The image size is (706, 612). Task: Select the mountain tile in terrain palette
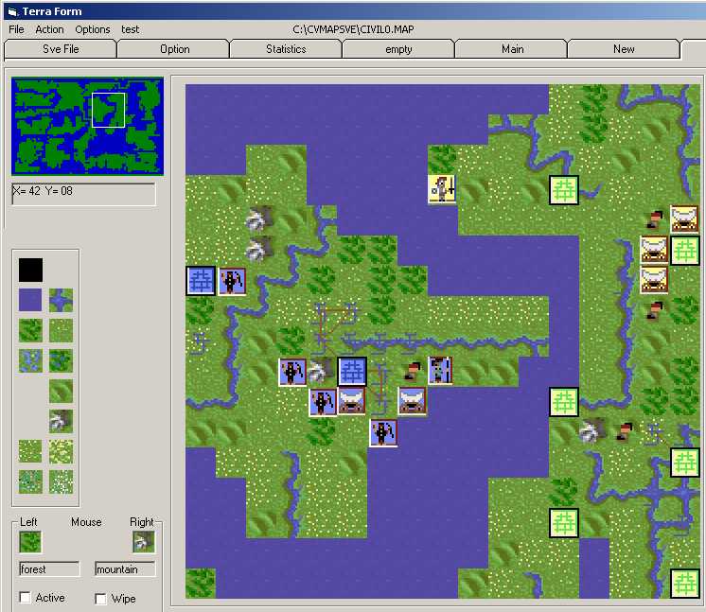pyautogui.click(x=61, y=421)
